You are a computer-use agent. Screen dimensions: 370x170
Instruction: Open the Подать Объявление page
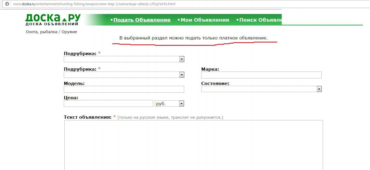pos(142,20)
